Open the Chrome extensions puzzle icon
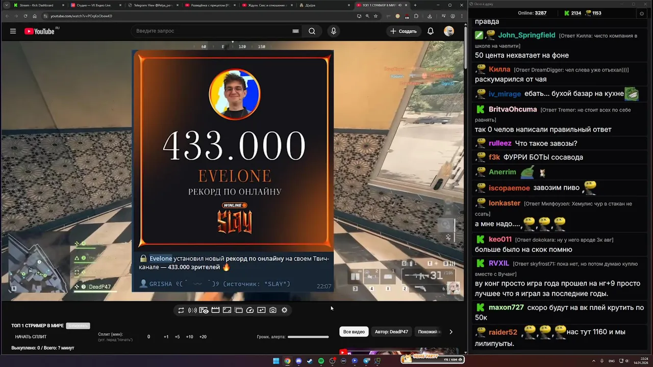This screenshot has width=653, height=367. click(x=416, y=16)
